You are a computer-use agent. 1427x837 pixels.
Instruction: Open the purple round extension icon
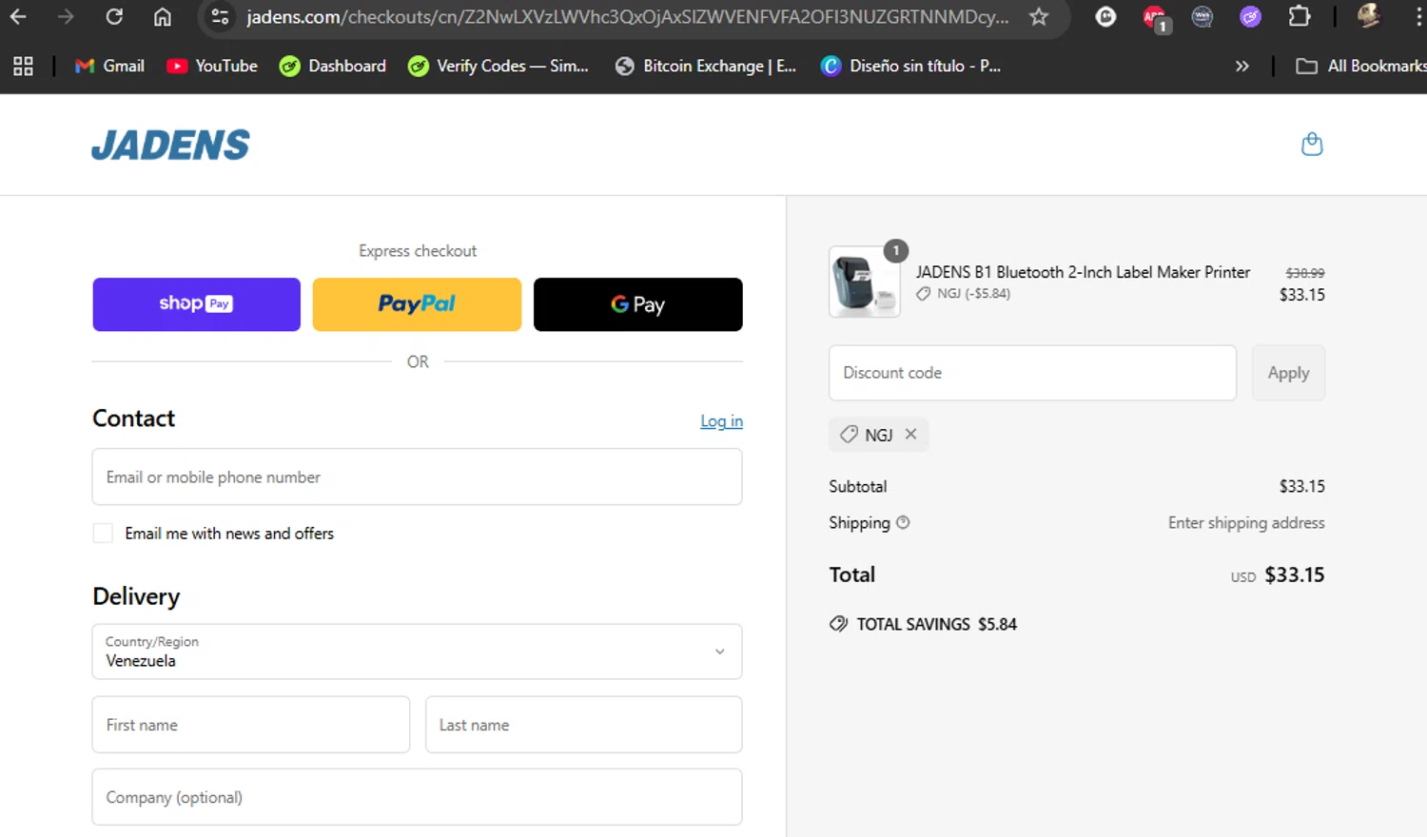(x=1250, y=16)
